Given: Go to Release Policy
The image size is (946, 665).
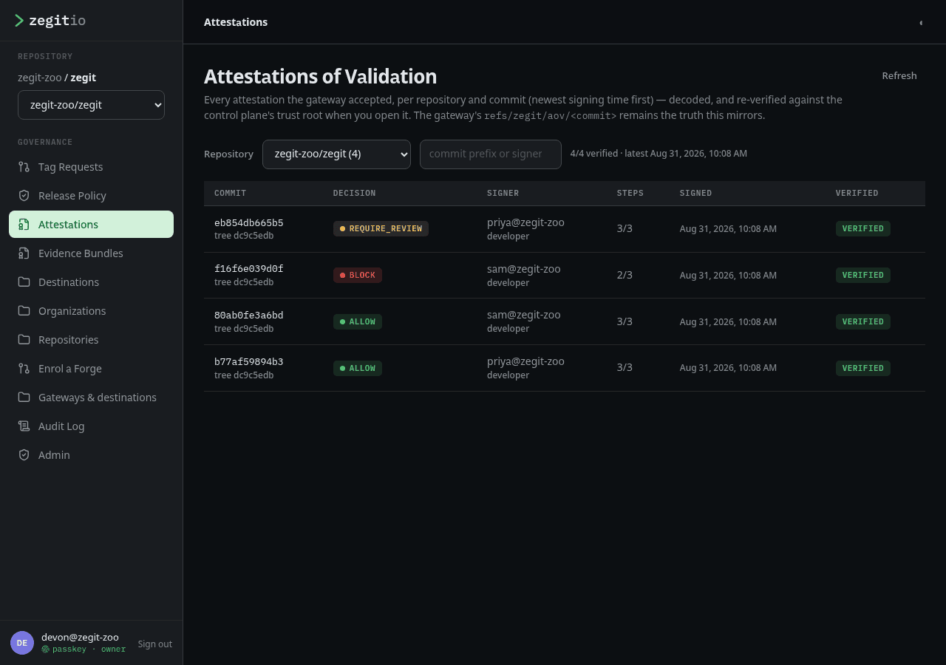Looking at the screenshot, I should (x=91, y=196).
